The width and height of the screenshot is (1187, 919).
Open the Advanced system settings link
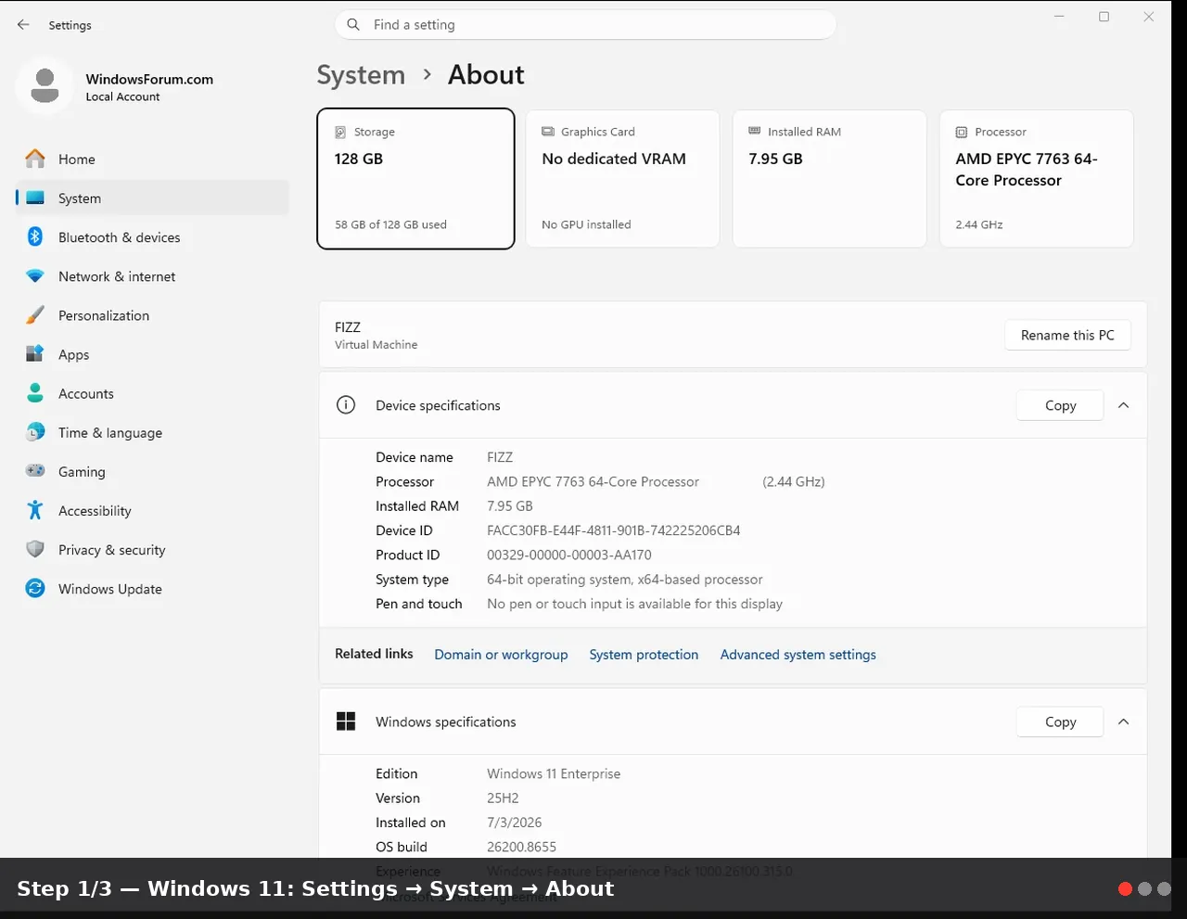coord(798,655)
